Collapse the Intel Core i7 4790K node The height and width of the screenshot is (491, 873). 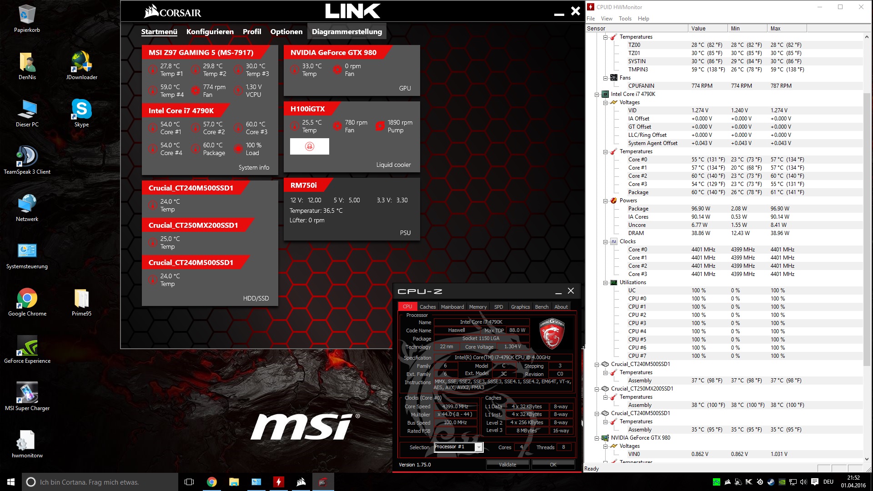point(597,95)
